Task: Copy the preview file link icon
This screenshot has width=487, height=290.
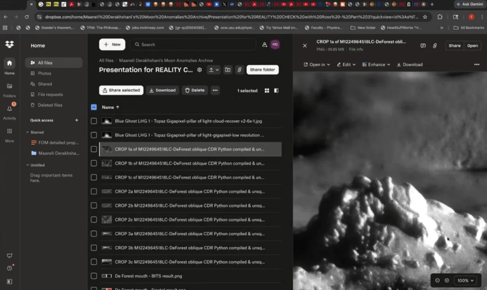Action: coord(435,46)
